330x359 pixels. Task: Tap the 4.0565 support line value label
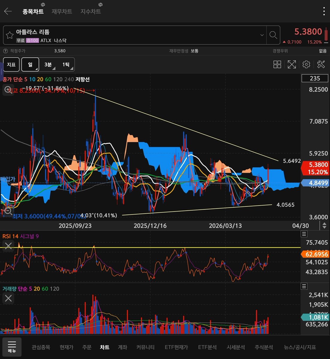point(285,205)
